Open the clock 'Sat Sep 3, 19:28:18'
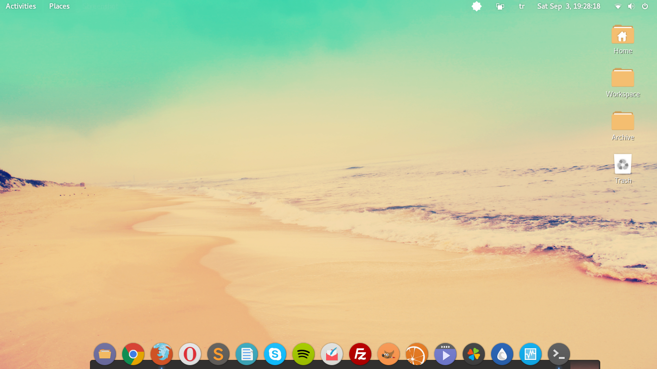Image resolution: width=657 pixels, height=369 pixels. pos(569,6)
